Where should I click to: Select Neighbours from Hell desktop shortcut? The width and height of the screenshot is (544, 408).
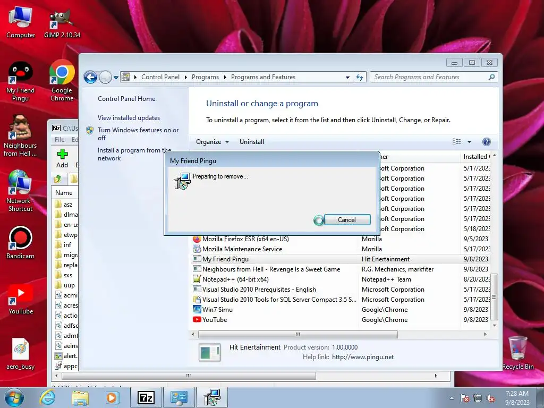(x=20, y=136)
